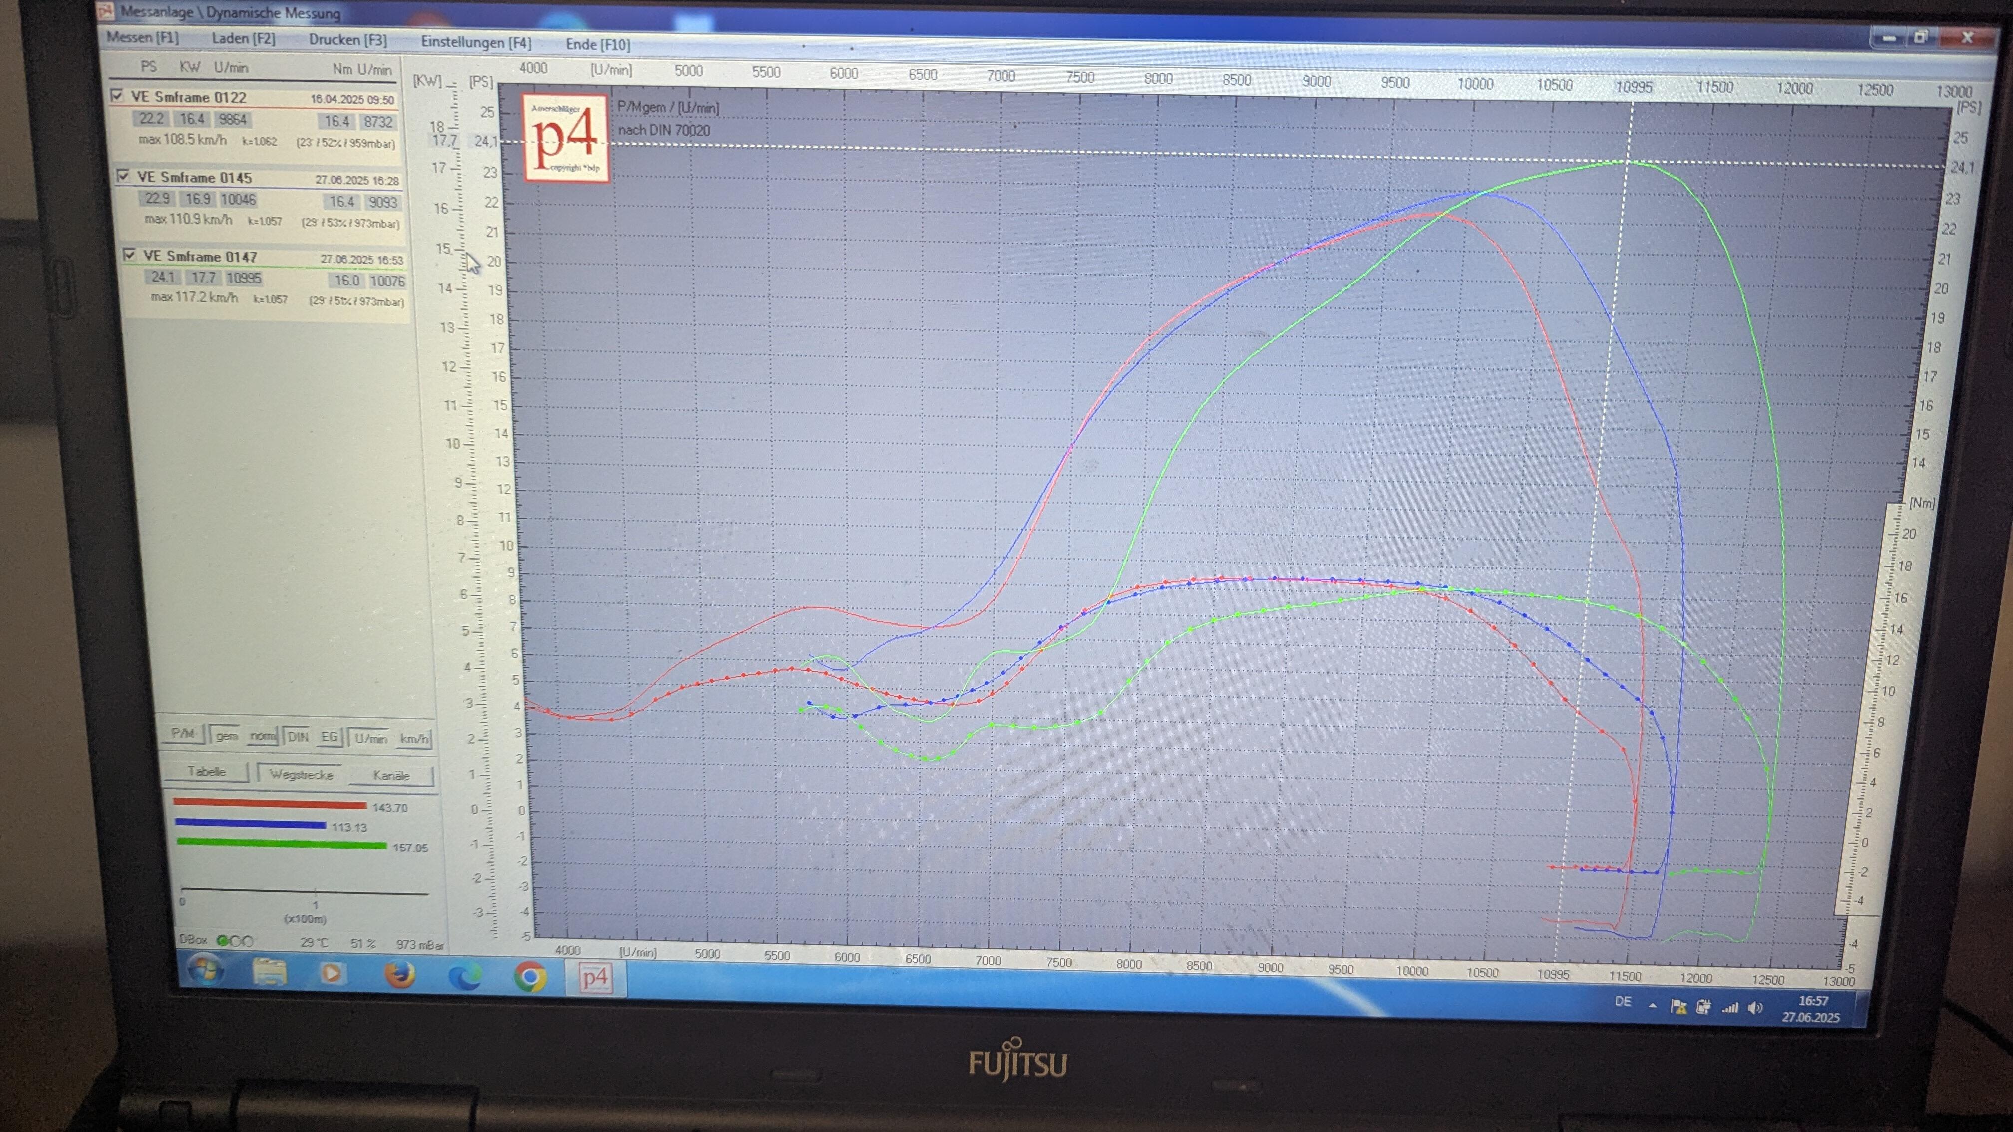2013x1132 pixels.
Task: Switch to the Wegstrecke view
Action: tap(301, 774)
